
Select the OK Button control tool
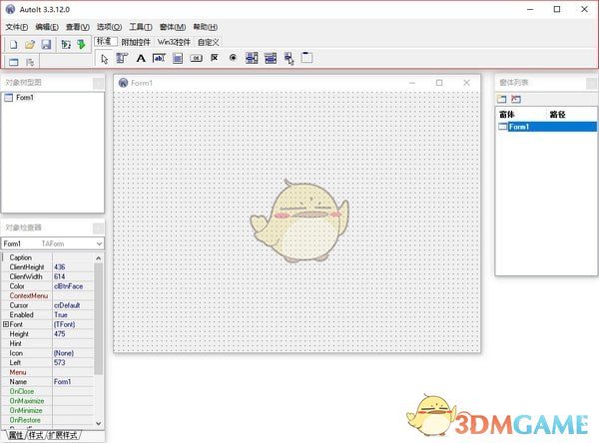pyautogui.click(x=197, y=58)
